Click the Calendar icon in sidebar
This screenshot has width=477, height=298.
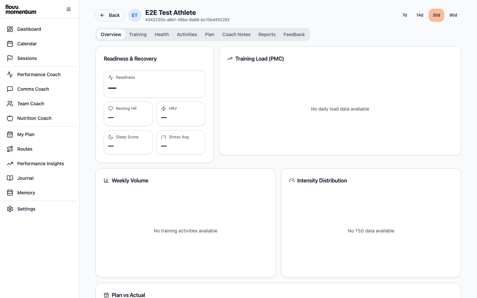click(10, 44)
